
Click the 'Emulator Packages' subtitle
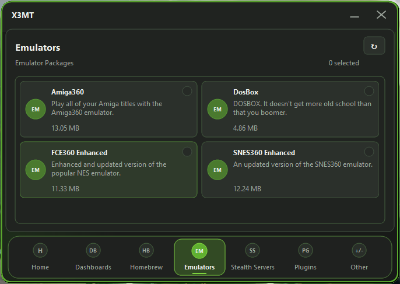[x=44, y=63]
